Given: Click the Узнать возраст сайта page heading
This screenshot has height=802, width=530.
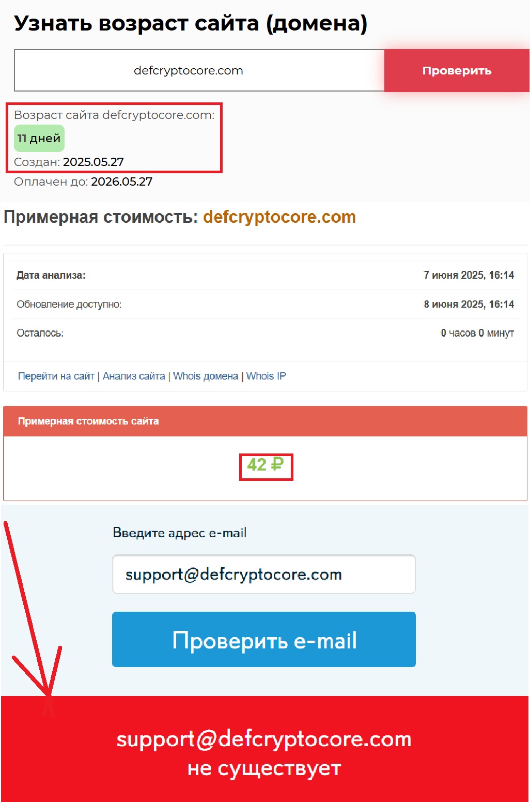Looking at the screenshot, I should tap(191, 24).
